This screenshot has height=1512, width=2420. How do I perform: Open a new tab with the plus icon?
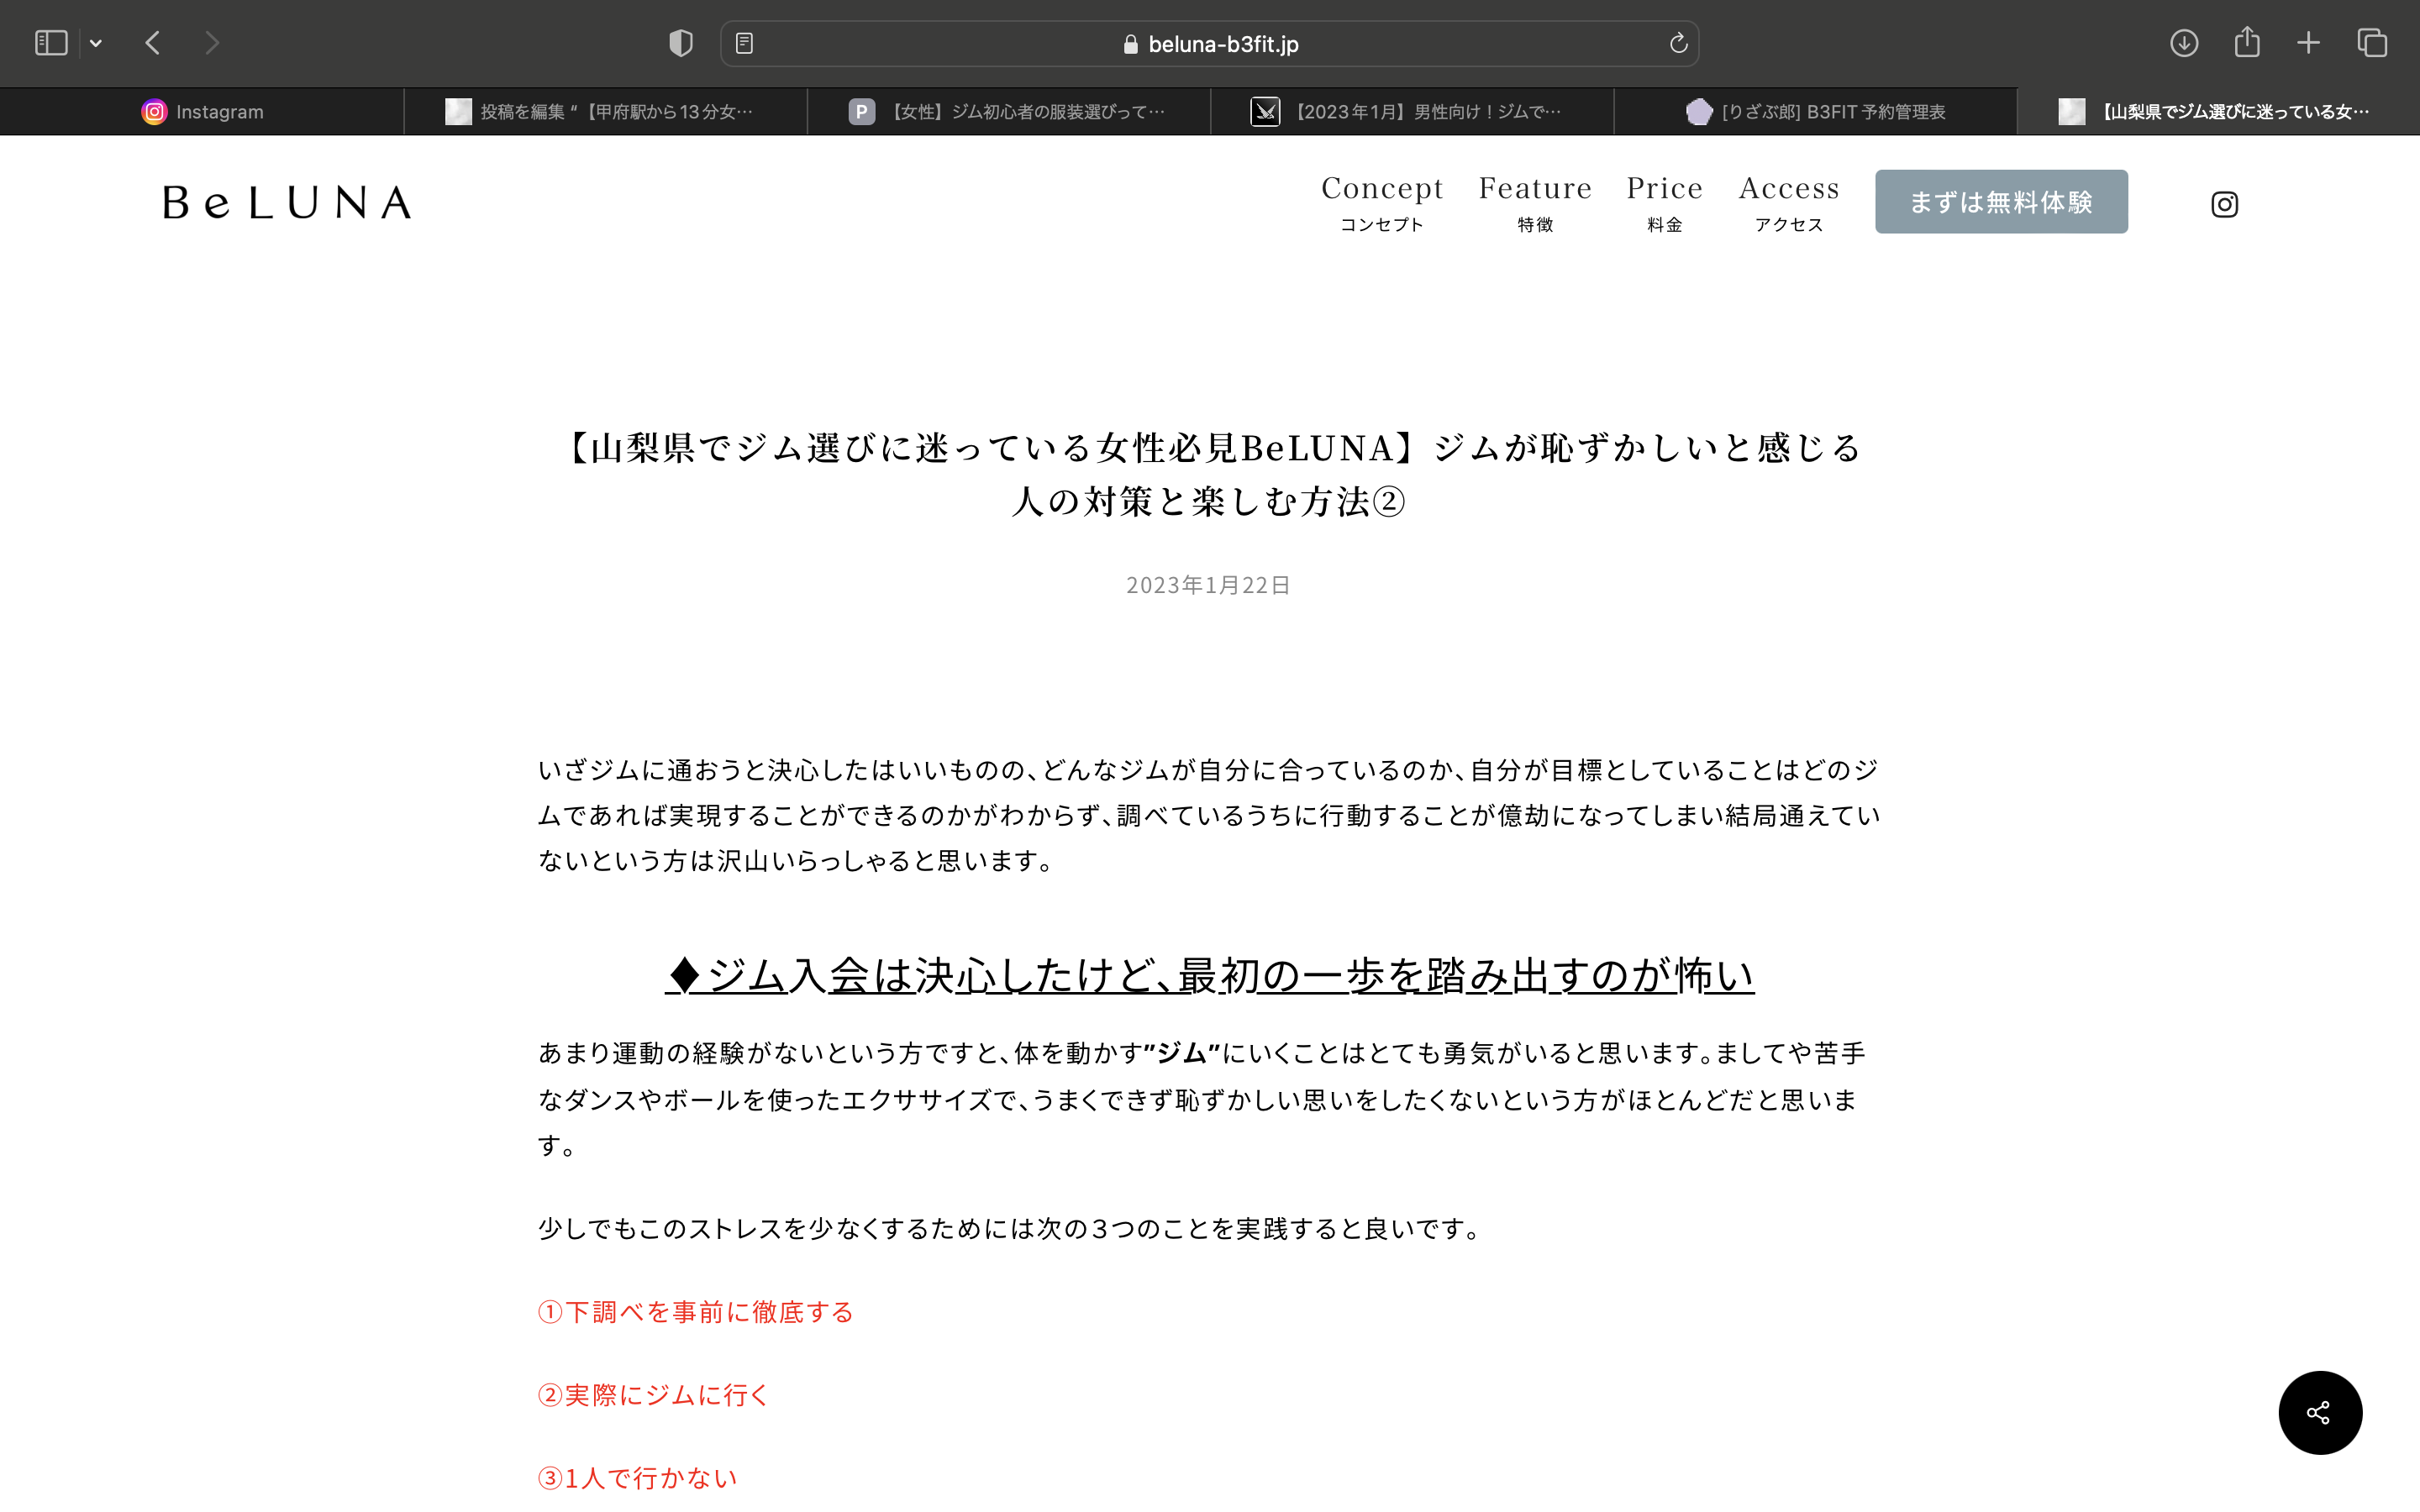[2308, 43]
